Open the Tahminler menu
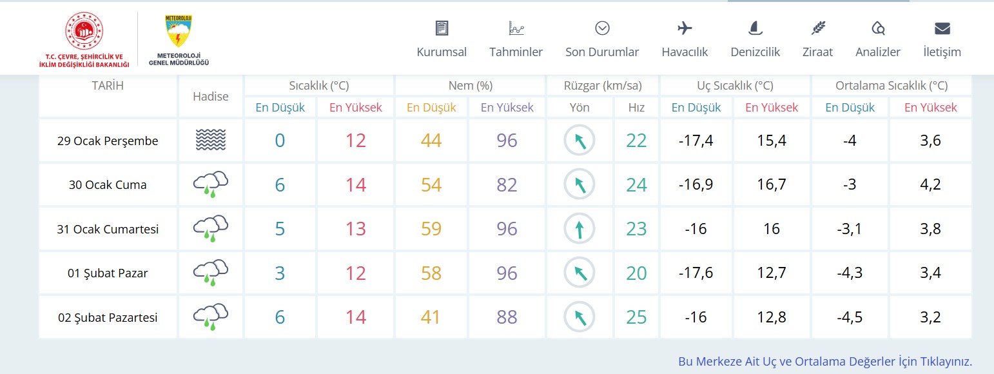 point(516,52)
